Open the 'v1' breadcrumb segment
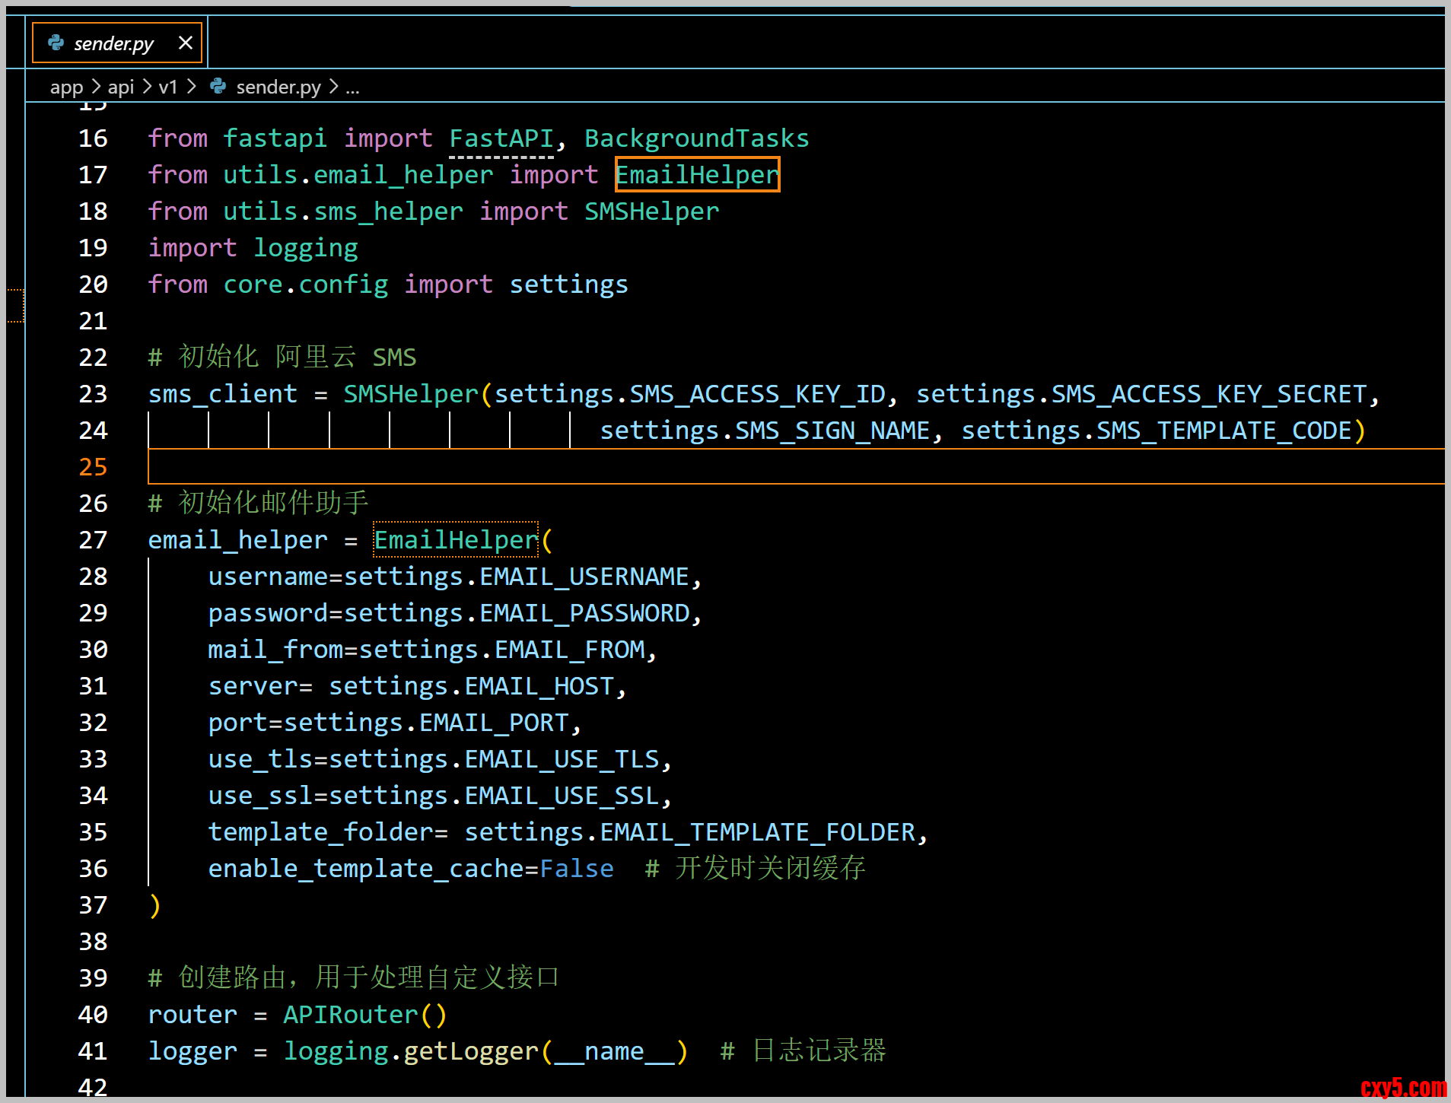The width and height of the screenshot is (1451, 1103). click(167, 87)
